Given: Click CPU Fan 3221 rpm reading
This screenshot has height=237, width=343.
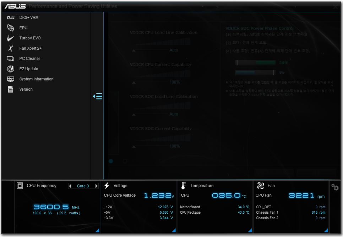Looking at the screenshot, I should click(306, 196).
